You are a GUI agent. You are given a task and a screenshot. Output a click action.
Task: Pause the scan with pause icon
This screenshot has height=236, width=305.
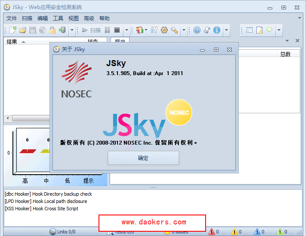point(107,30)
